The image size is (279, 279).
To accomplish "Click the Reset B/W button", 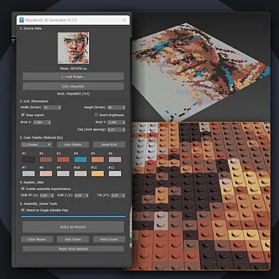I will pyautogui.click(x=109, y=144).
